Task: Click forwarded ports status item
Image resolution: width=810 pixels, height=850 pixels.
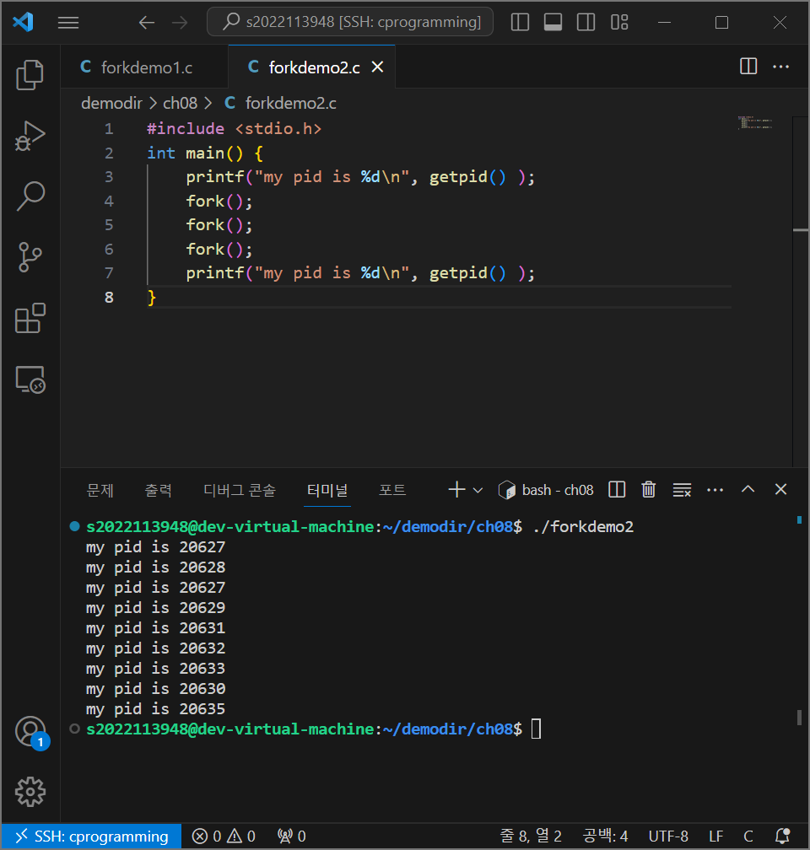Action: pos(291,836)
